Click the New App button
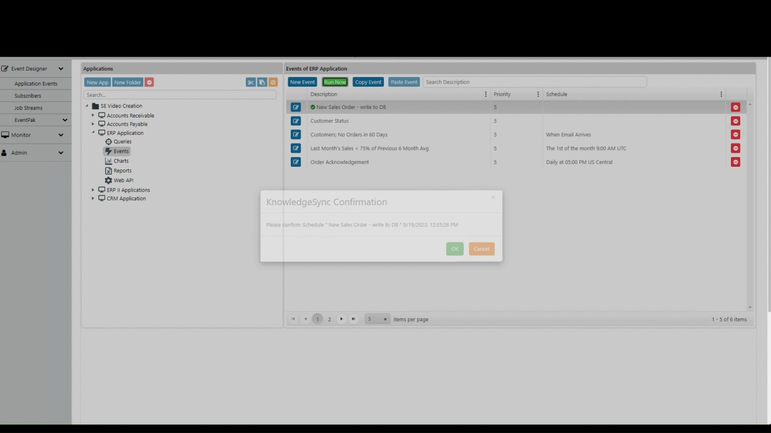The image size is (771, 433). [97, 82]
